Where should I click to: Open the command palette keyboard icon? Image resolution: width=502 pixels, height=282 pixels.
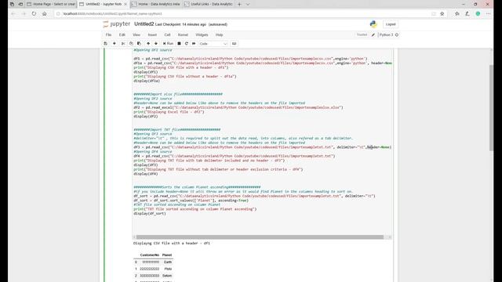[x=234, y=44]
